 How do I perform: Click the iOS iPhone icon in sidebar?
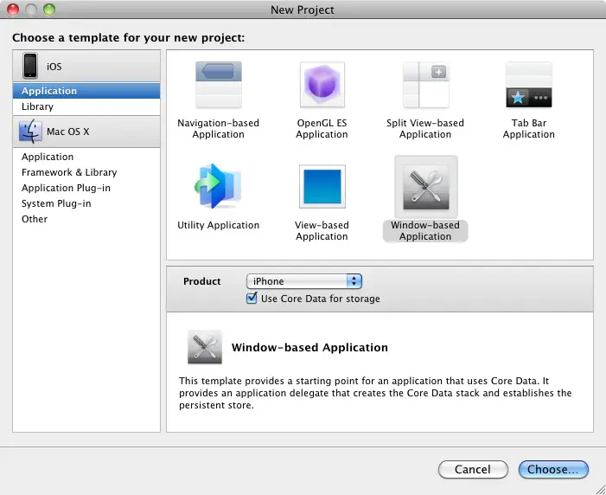click(x=31, y=66)
